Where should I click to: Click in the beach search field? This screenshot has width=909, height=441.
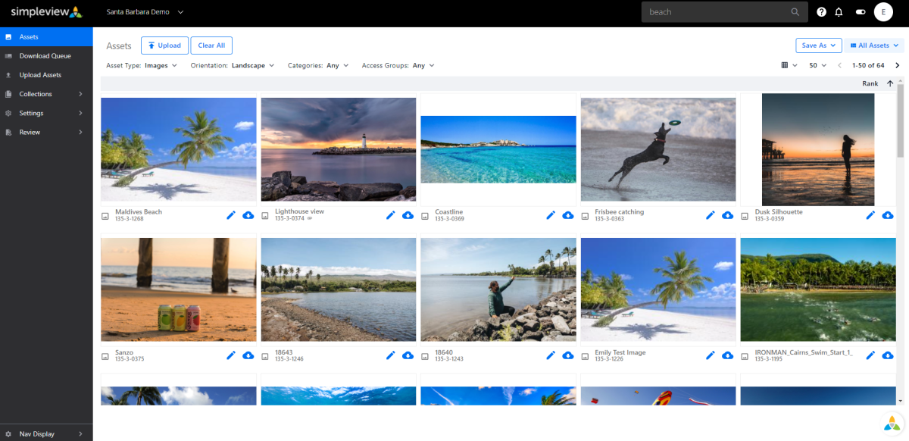click(x=717, y=12)
